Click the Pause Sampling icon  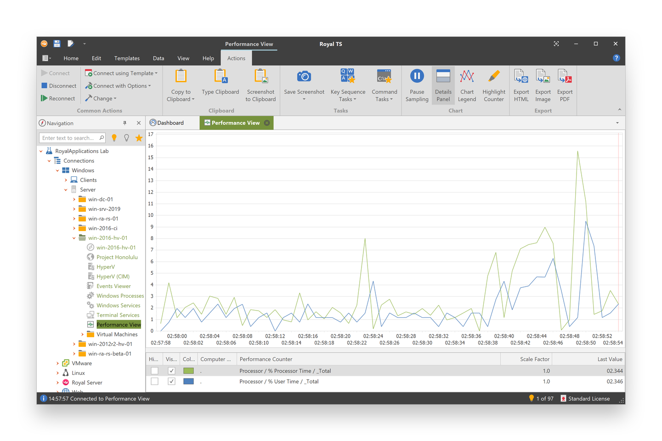(417, 77)
